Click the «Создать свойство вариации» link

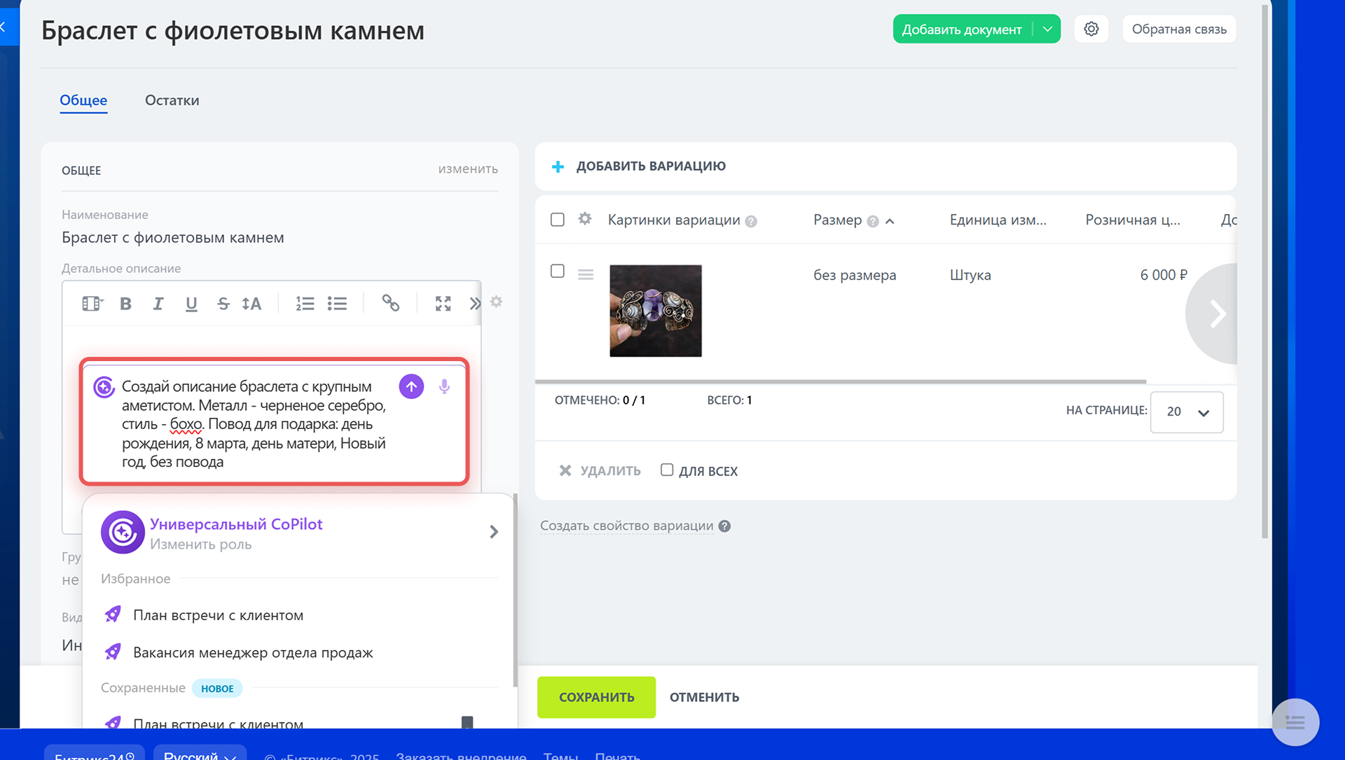tap(626, 526)
